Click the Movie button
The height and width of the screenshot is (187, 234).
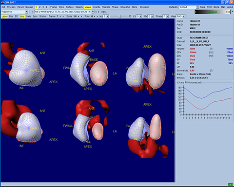pyautogui.click(x=216, y=7)
